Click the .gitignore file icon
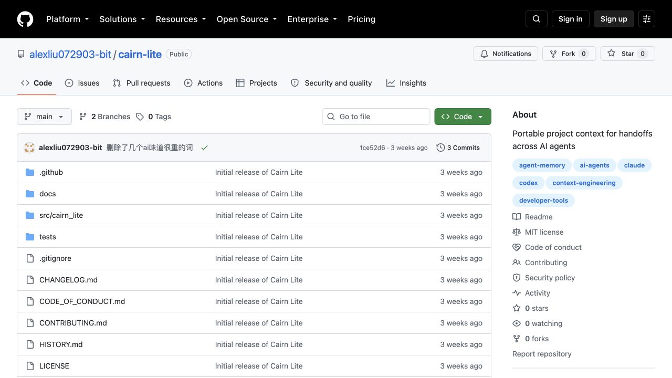 (30, 258)
